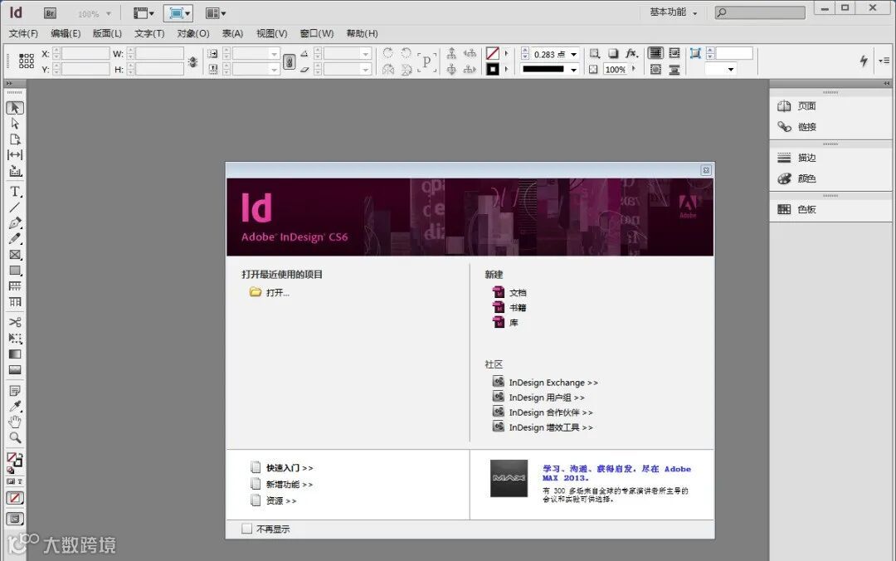Click the MAX conference thumbnail

(x=509, y=478)
